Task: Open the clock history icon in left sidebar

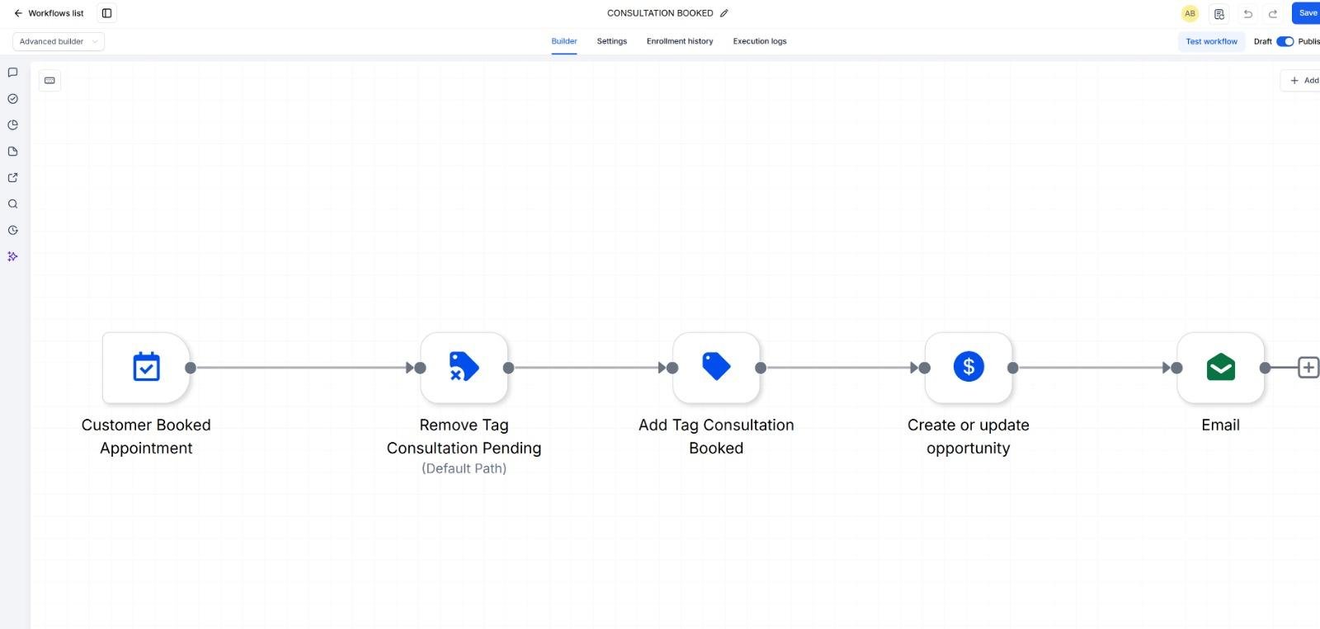Action: coord(12,231)
